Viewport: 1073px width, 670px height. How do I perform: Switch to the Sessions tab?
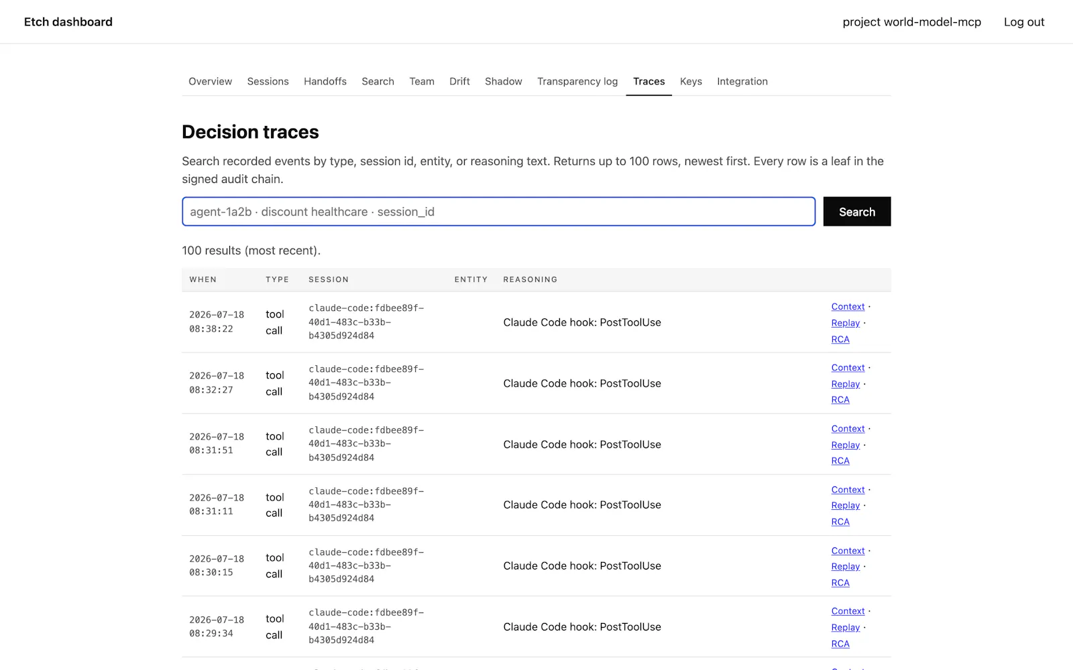268,81
